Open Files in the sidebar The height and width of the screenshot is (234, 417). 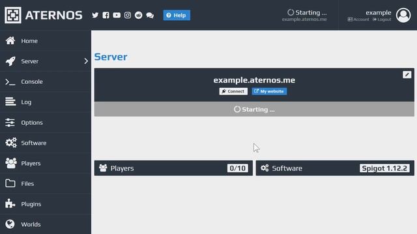[46, 183]
